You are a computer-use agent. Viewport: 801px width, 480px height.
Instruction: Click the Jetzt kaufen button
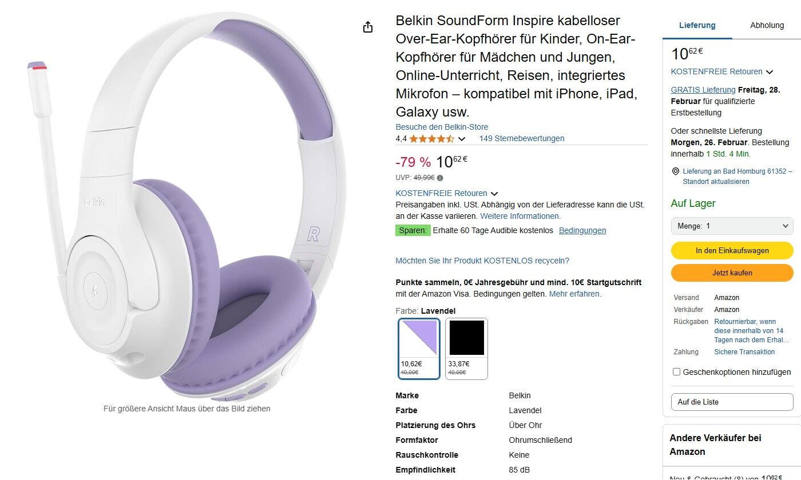pyautogui.click(x=732, y=273)
